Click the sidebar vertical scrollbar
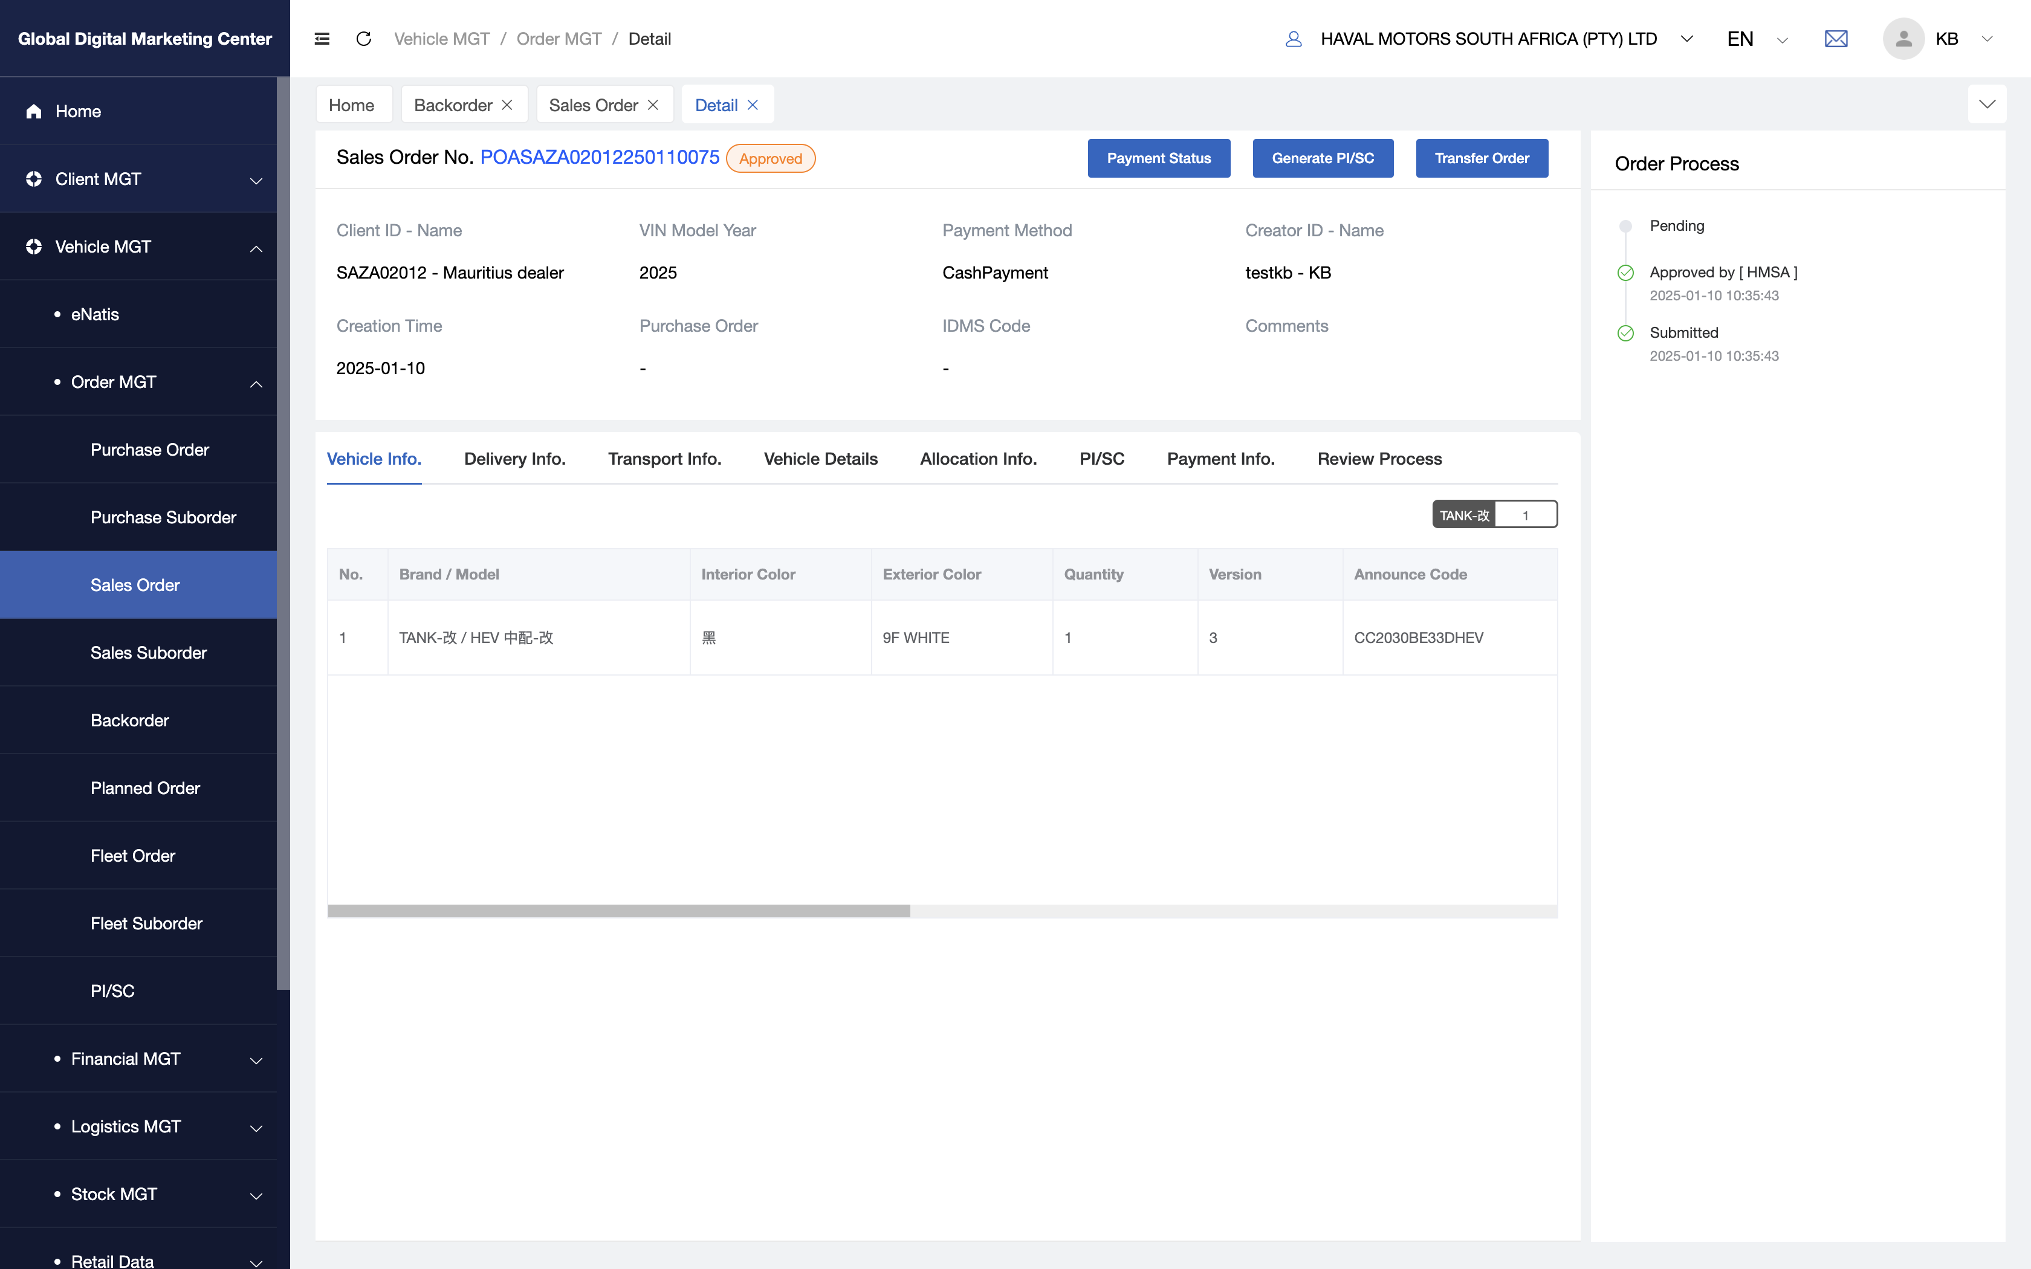 [x=283, y=533]
